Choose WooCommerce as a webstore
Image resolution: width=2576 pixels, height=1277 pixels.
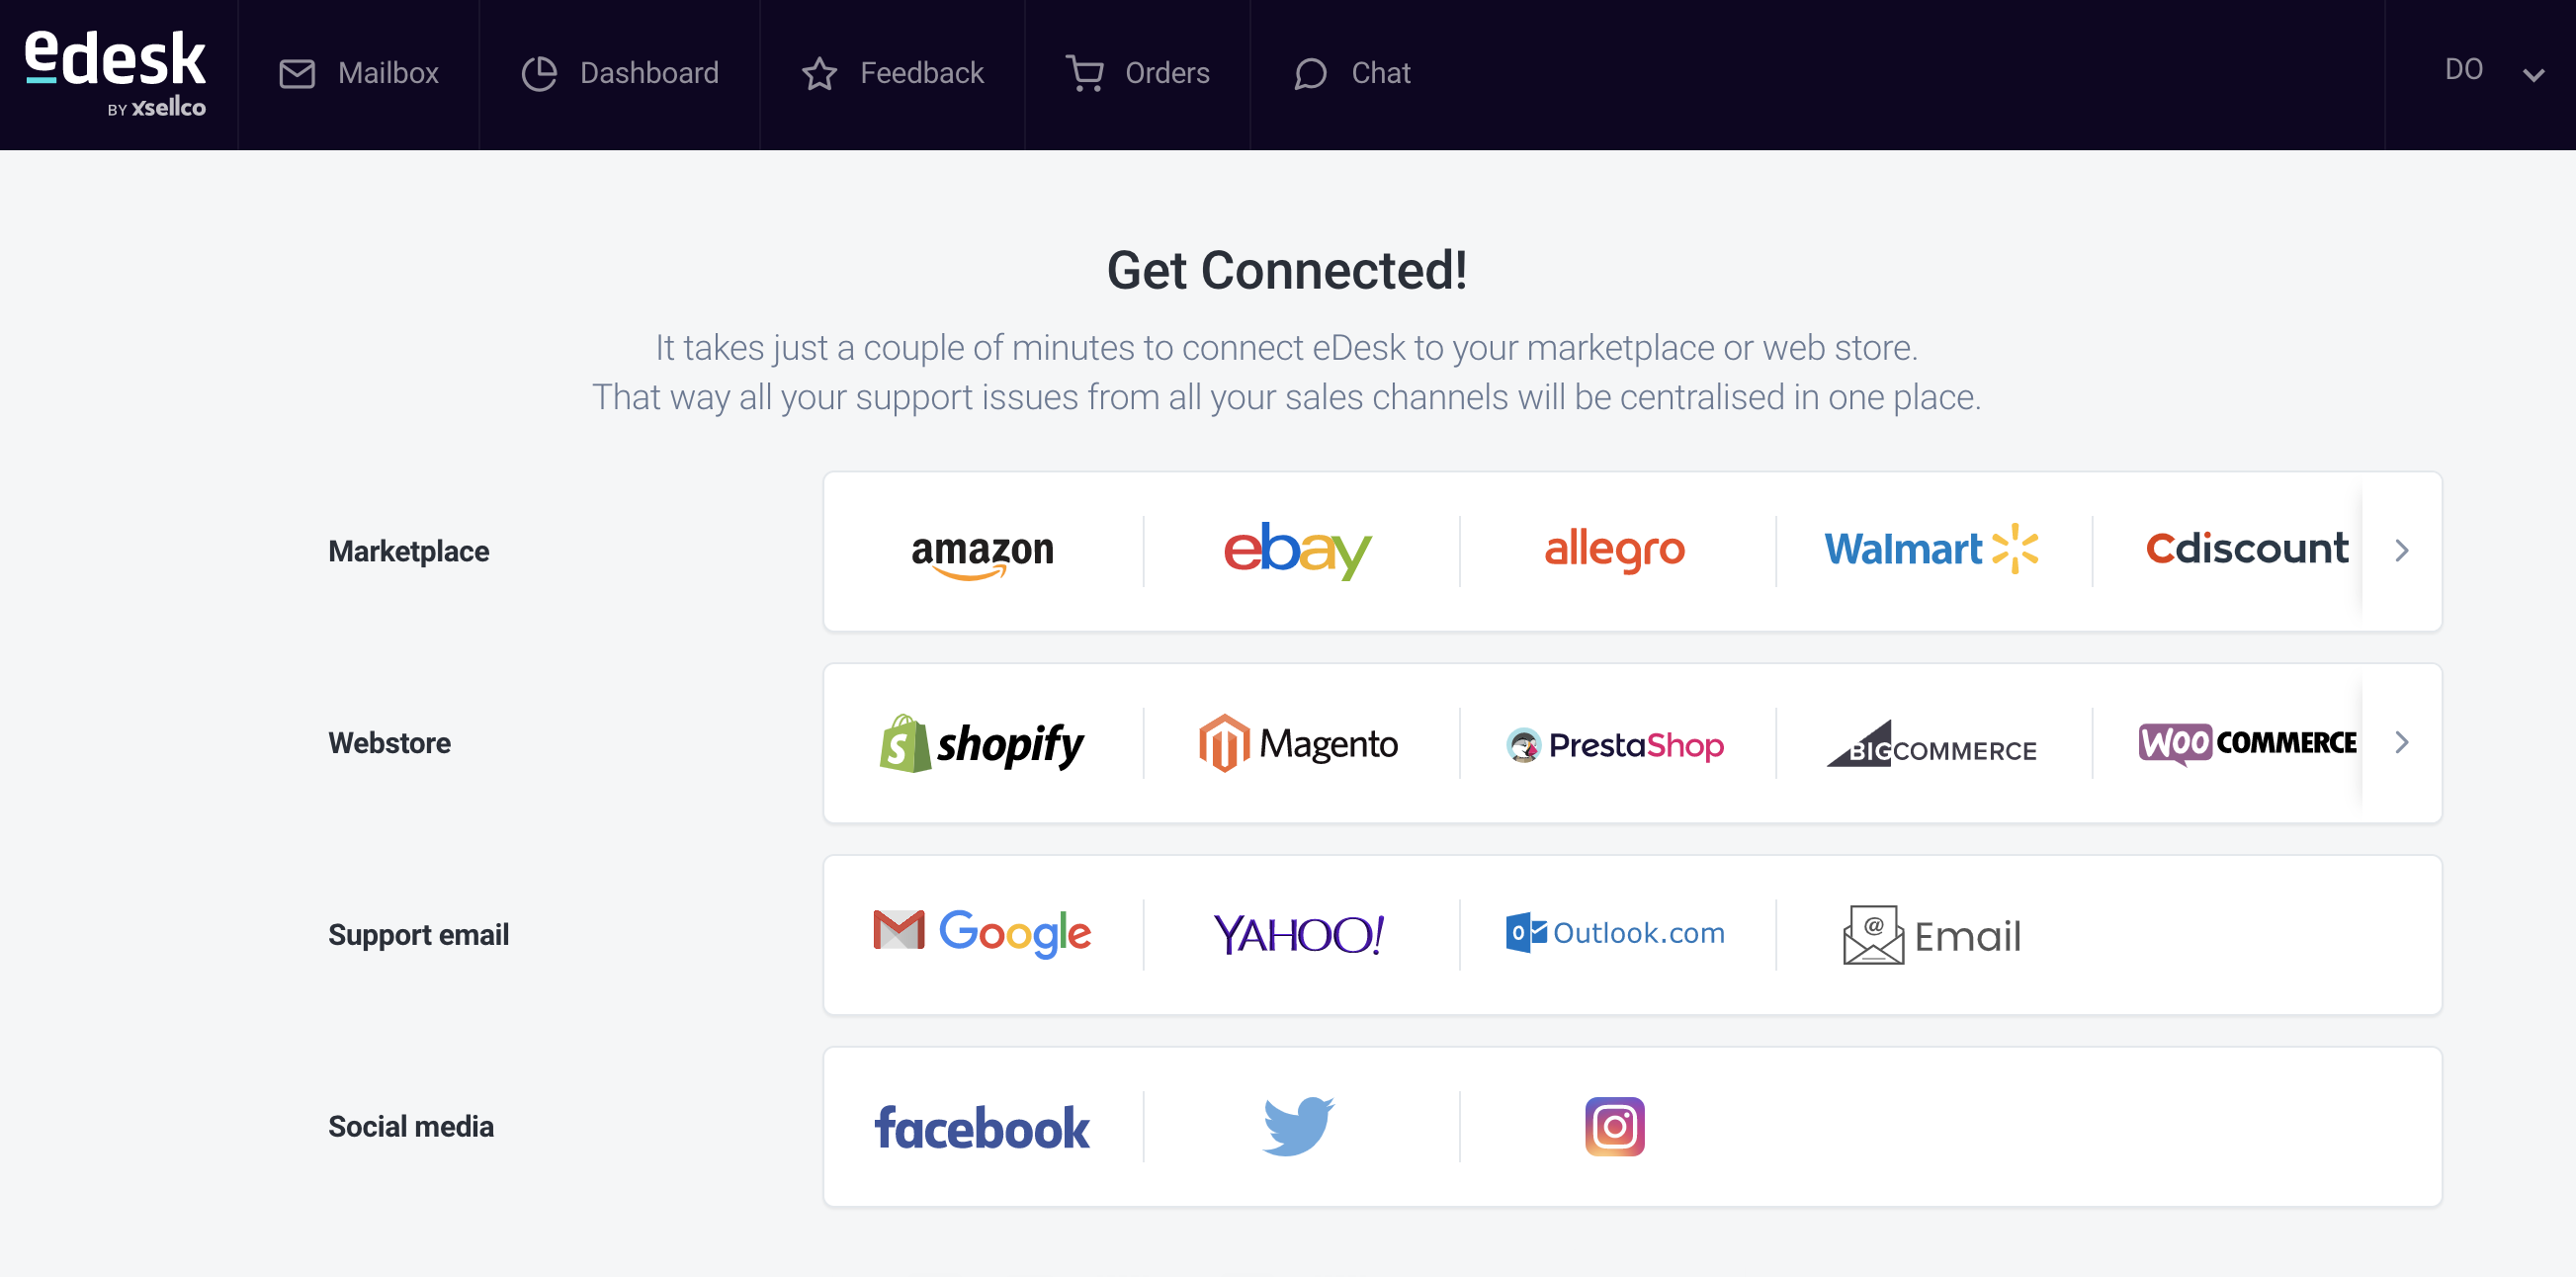pos(2246,743)
